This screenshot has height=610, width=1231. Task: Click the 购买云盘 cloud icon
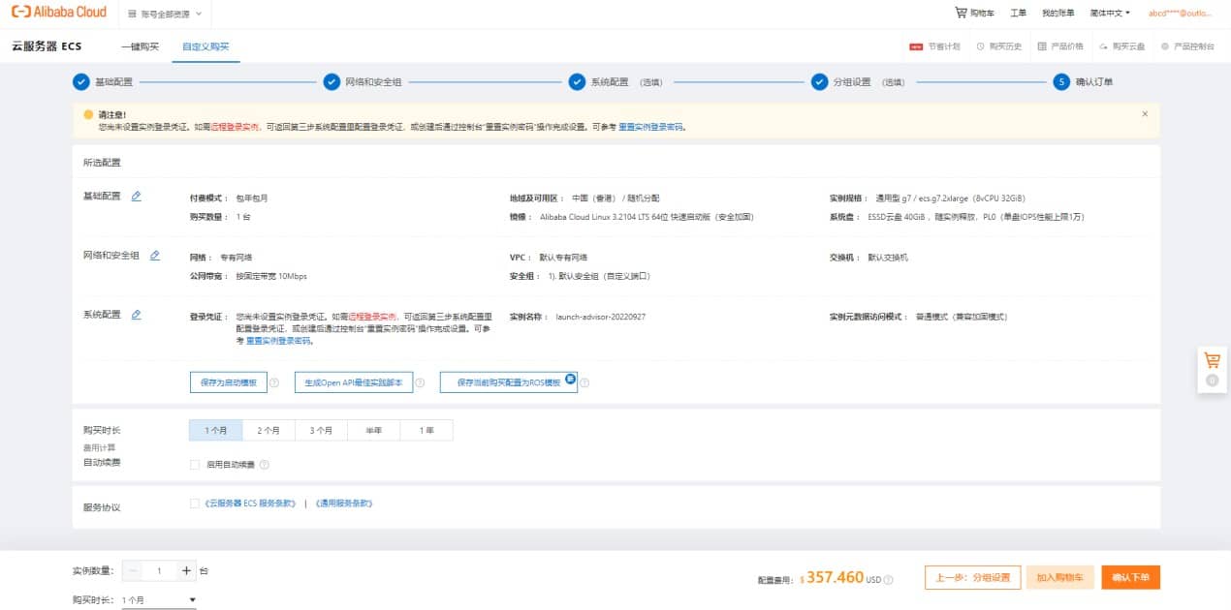coord(1103,46)
